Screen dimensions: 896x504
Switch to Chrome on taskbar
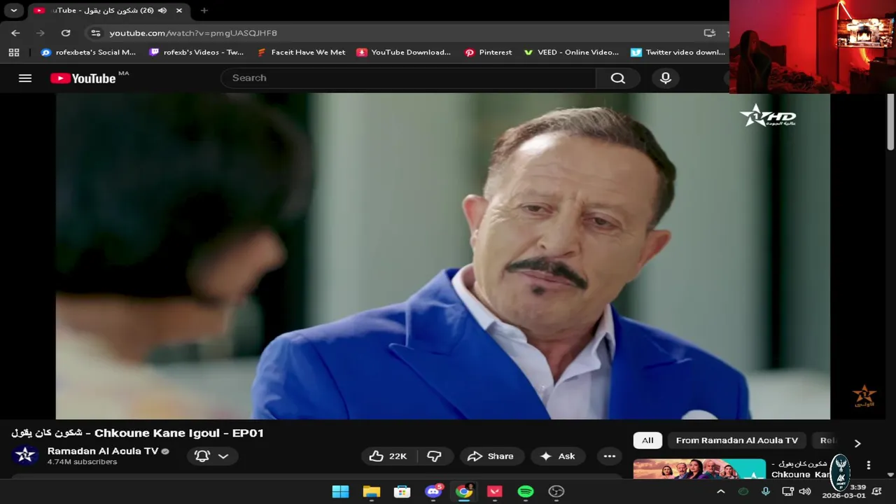pos(464,492)
